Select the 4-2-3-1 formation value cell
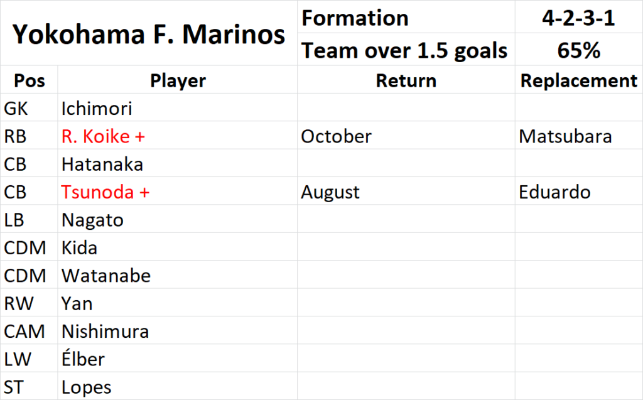This screenshot has height=400, width=643. click(578, 17)
